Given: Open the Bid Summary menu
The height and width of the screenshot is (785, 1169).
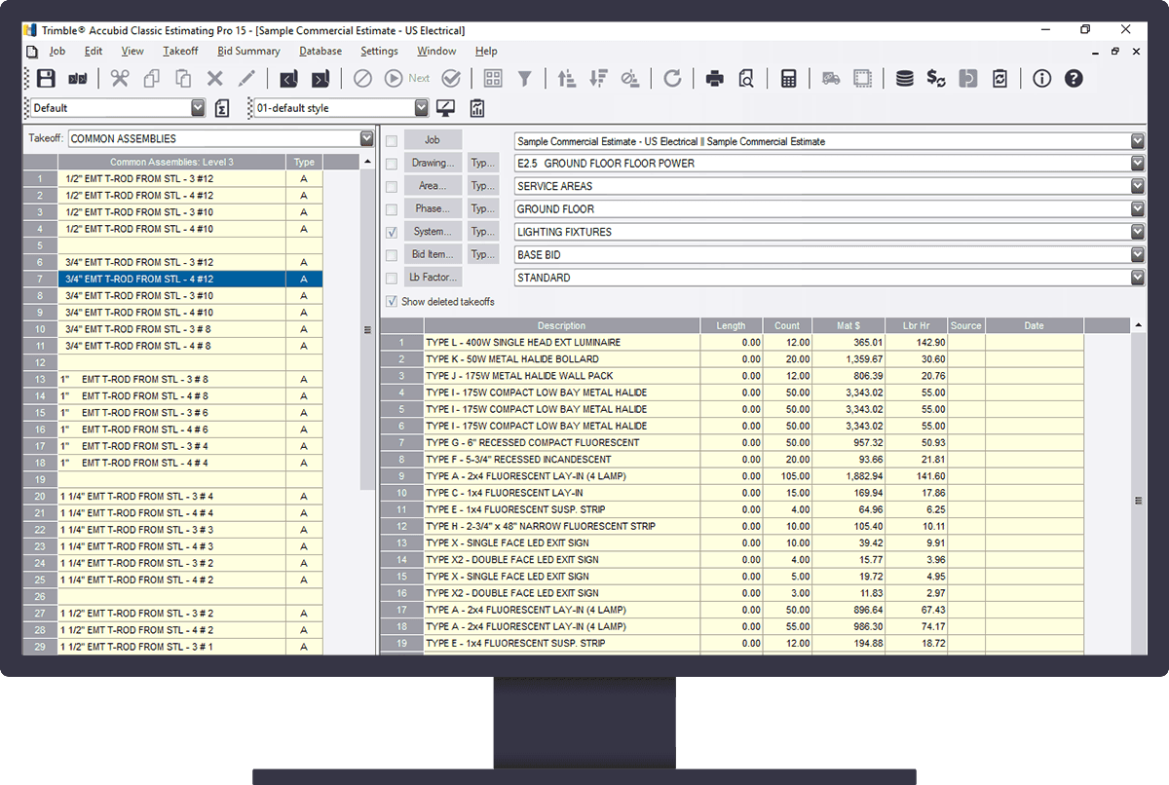Looking at the screenshot, I should [x=247, y=51].
